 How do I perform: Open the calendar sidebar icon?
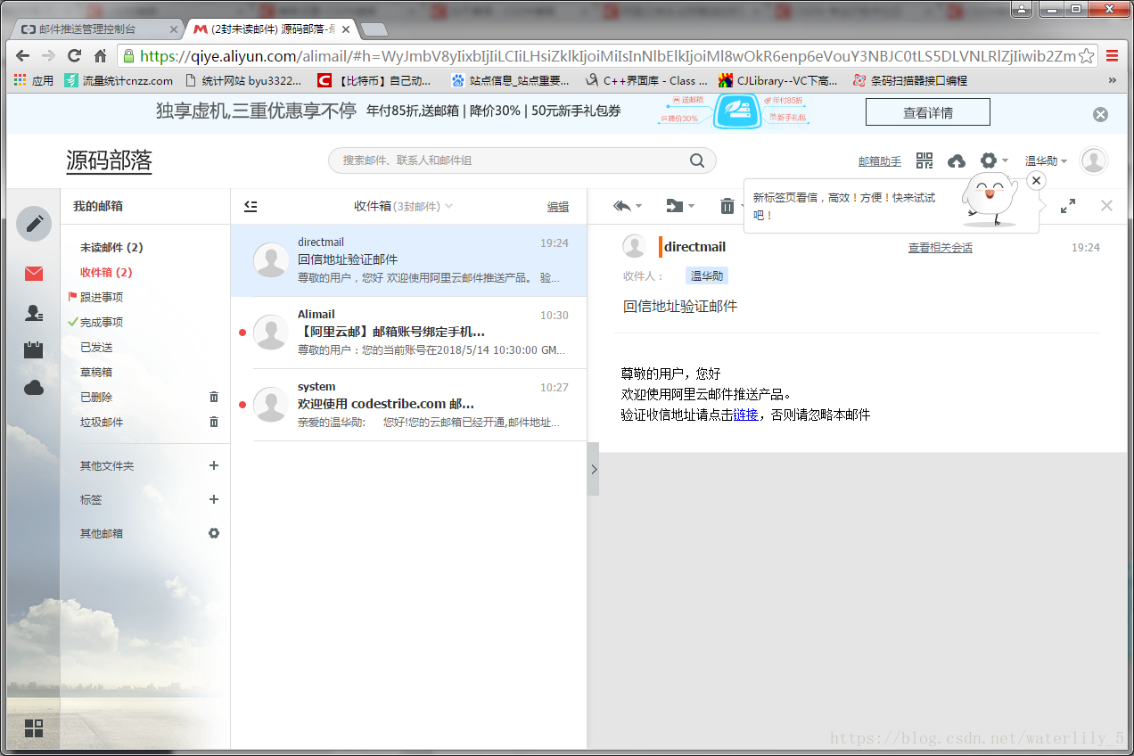[x=34, y=349]
